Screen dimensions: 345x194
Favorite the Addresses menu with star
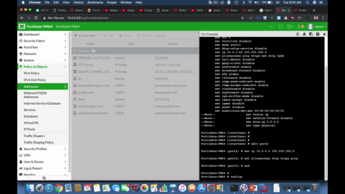pos(65,86)
